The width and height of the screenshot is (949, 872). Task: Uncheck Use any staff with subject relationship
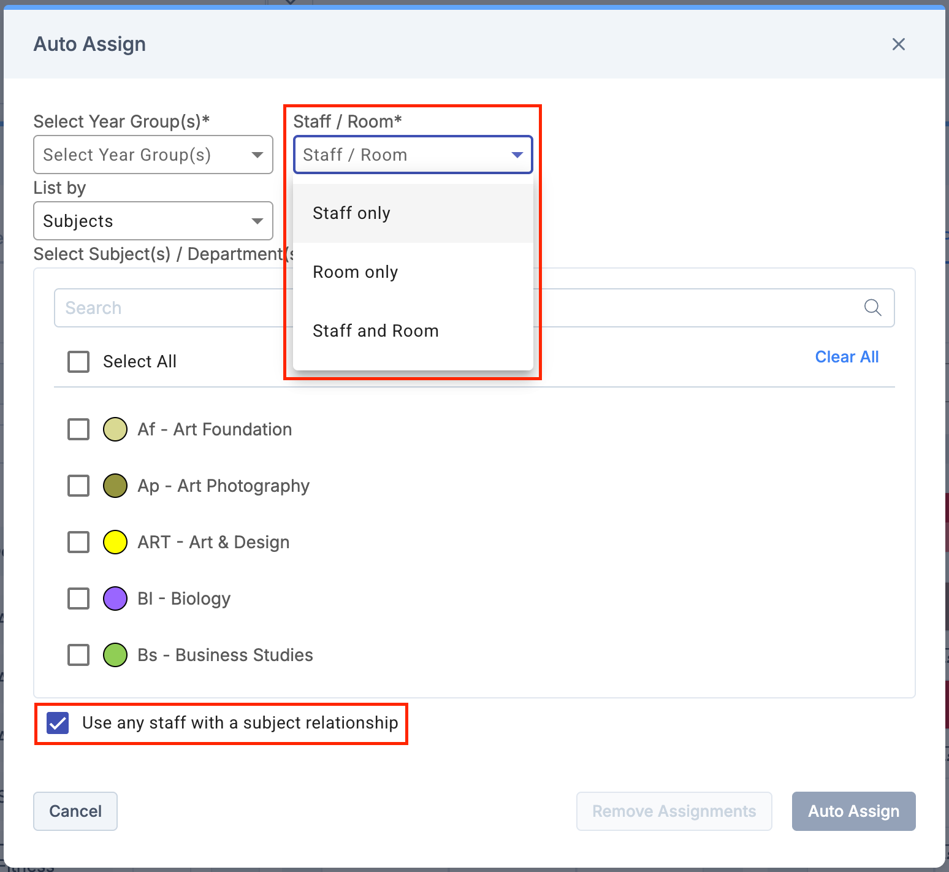pos(58,723)
